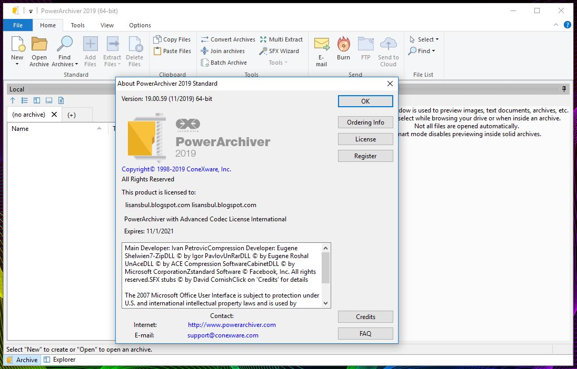This screenshot has width=577, height=369.
Task: Click scroll-down arrow in credits textbox
Action: 325,303
